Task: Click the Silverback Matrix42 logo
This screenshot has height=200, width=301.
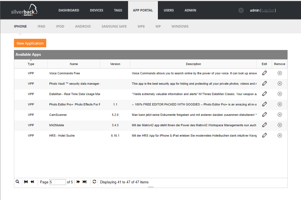Action: coord(24,10)
